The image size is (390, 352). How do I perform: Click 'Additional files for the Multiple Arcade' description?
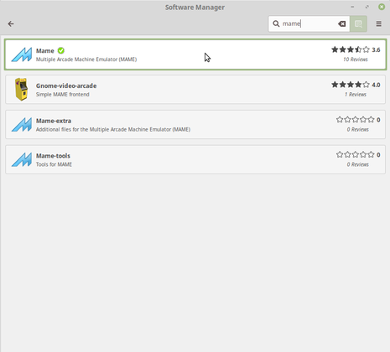click(113, 129)
